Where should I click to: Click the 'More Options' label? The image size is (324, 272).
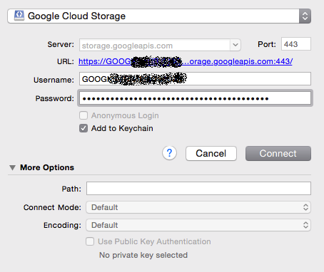tap(47, 167)
